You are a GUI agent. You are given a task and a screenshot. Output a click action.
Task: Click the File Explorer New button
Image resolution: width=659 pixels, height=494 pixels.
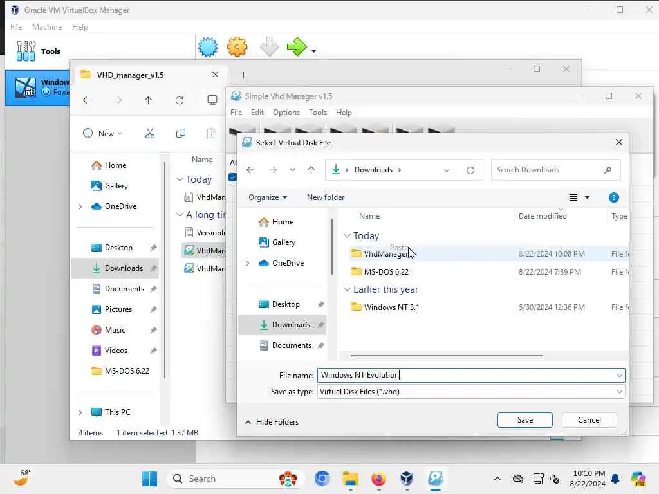[102, 134]
